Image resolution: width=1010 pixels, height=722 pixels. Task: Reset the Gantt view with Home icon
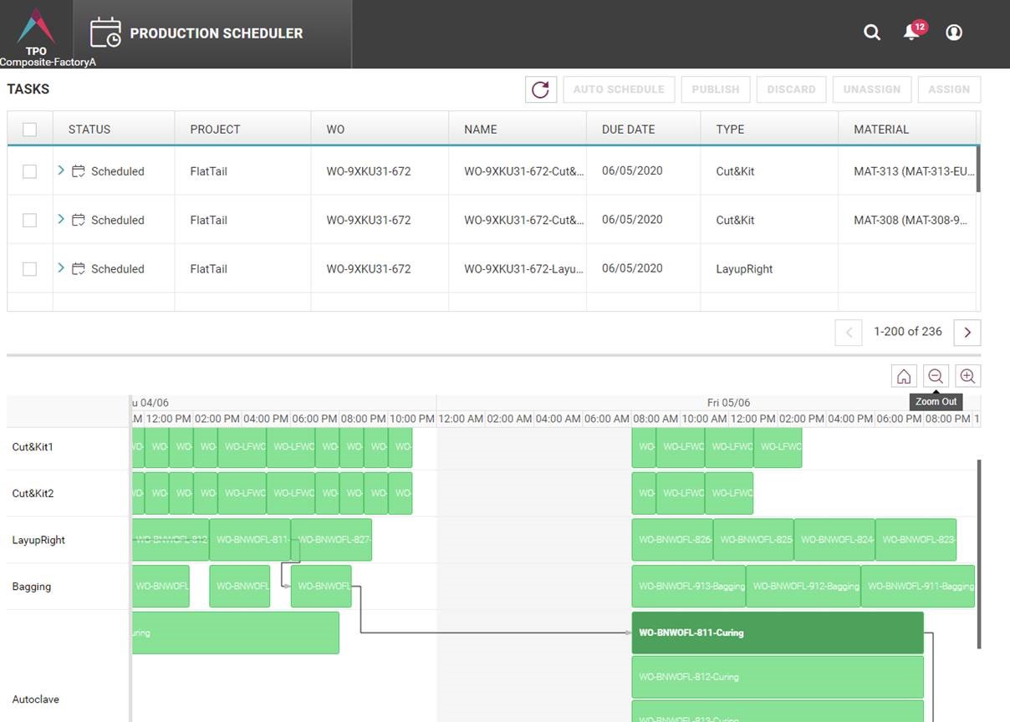(904, 376)
